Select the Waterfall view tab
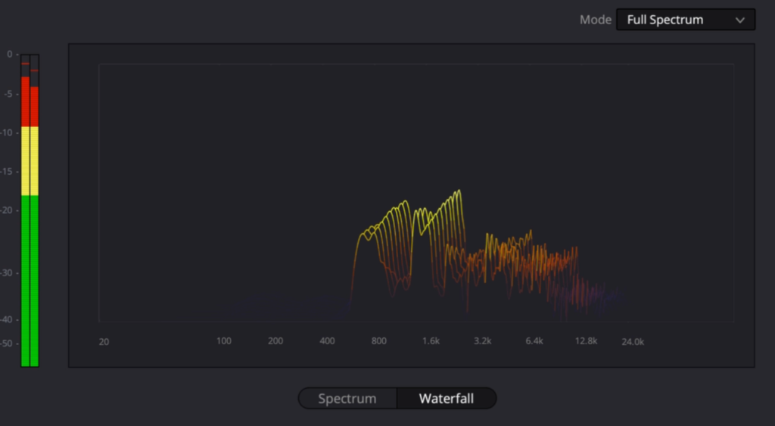Viewport: 775px width, 426px height. point(447,398)
